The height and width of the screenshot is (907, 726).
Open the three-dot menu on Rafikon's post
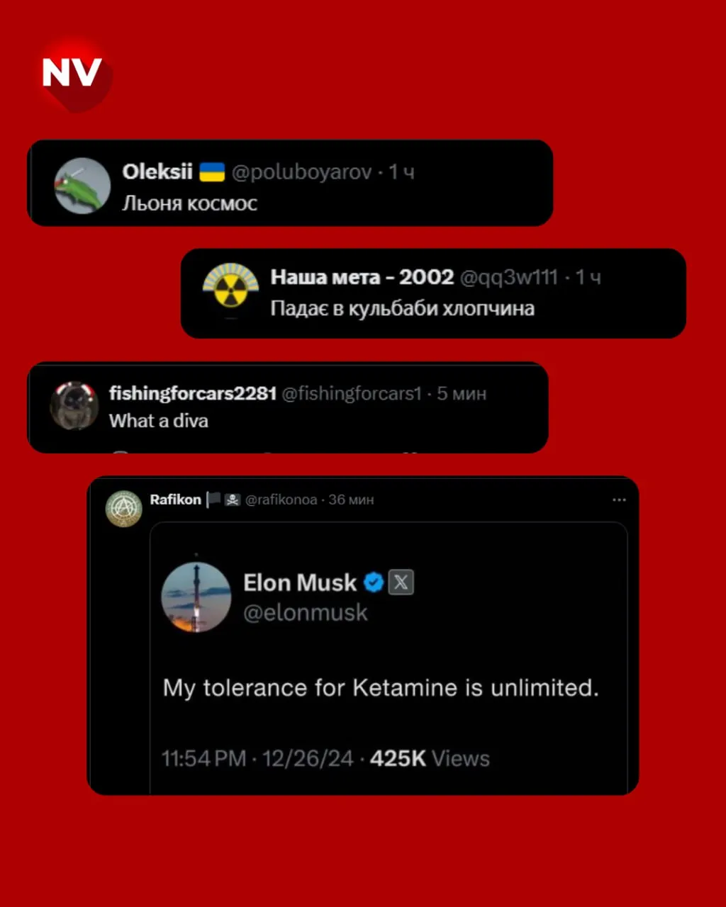click(619, 500)
